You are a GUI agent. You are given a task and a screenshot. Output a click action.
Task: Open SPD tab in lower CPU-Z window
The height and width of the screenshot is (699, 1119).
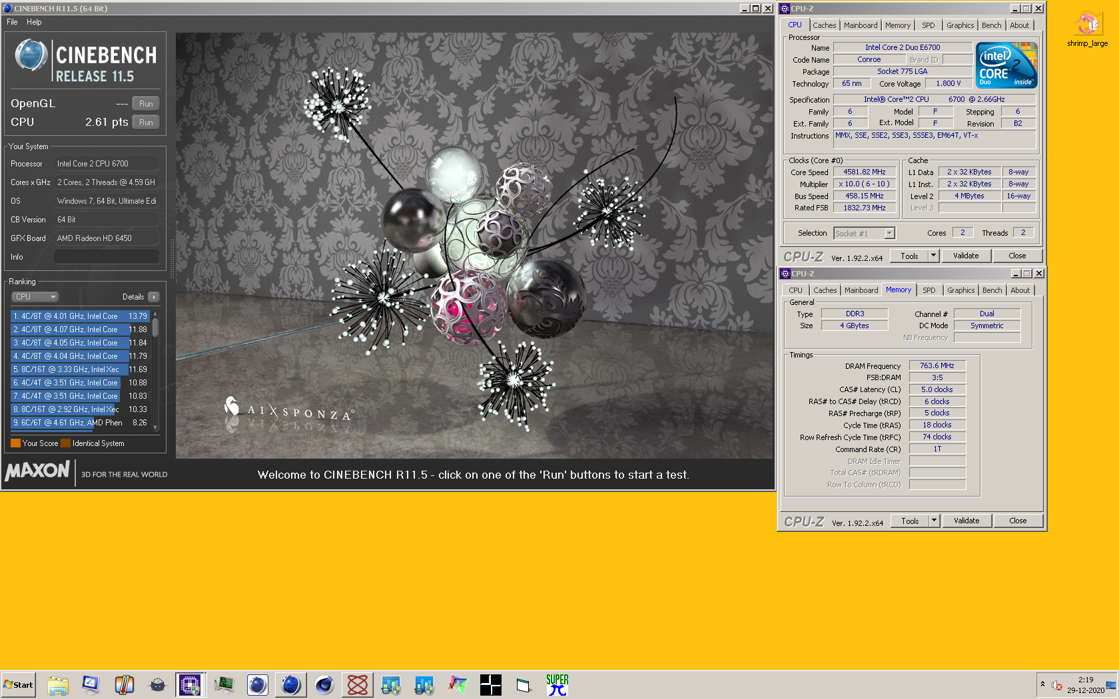pos(929,290)
